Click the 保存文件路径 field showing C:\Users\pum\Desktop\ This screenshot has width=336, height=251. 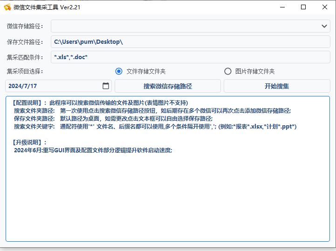pyautogui.click(x=190, y=42)
